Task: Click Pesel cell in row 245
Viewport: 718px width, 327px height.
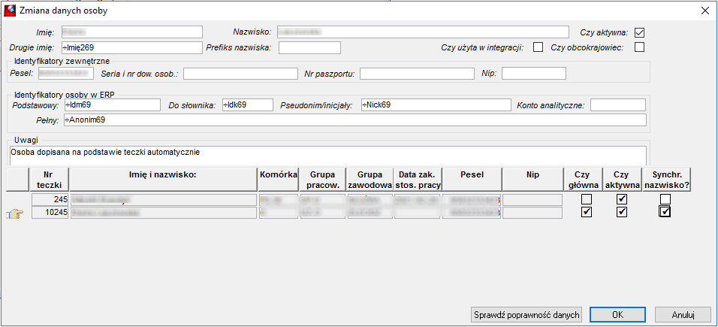Action: coord(472,199)
